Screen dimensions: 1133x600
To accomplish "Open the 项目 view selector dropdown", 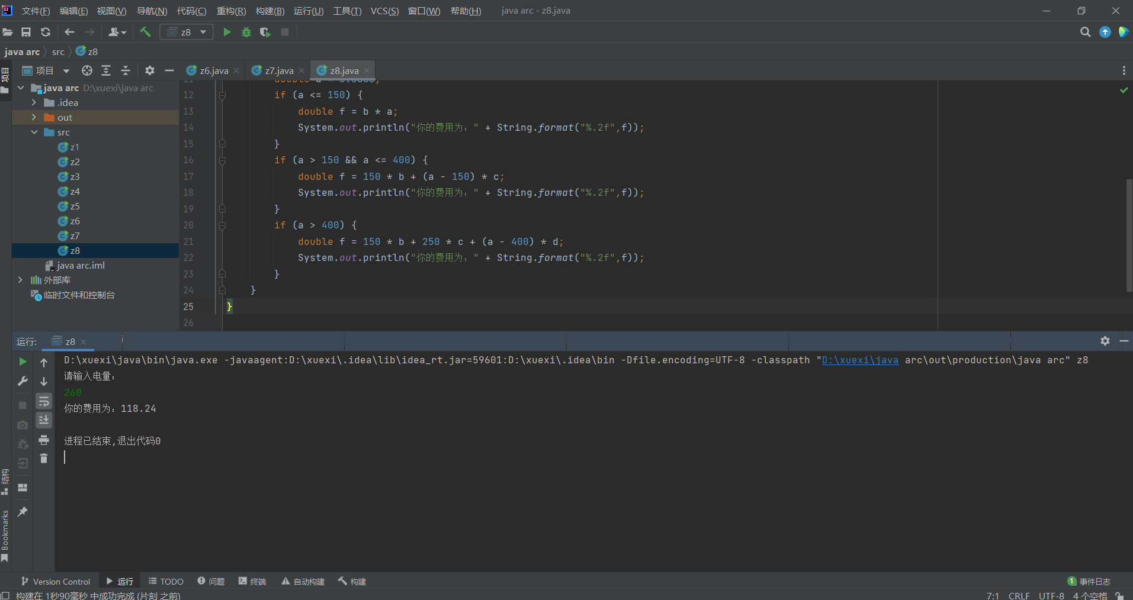I will [66, 71].
